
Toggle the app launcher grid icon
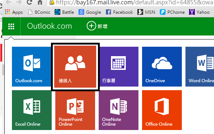tap(11, 26)
